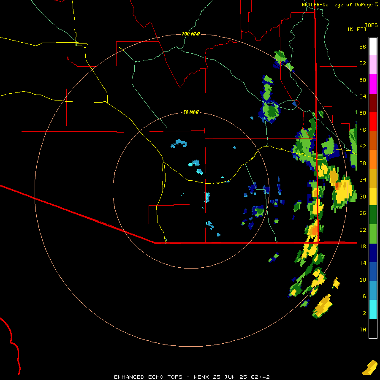Click the light green 22 legend swatch
This screenshot has width=380, height=380.
point(373,234)
